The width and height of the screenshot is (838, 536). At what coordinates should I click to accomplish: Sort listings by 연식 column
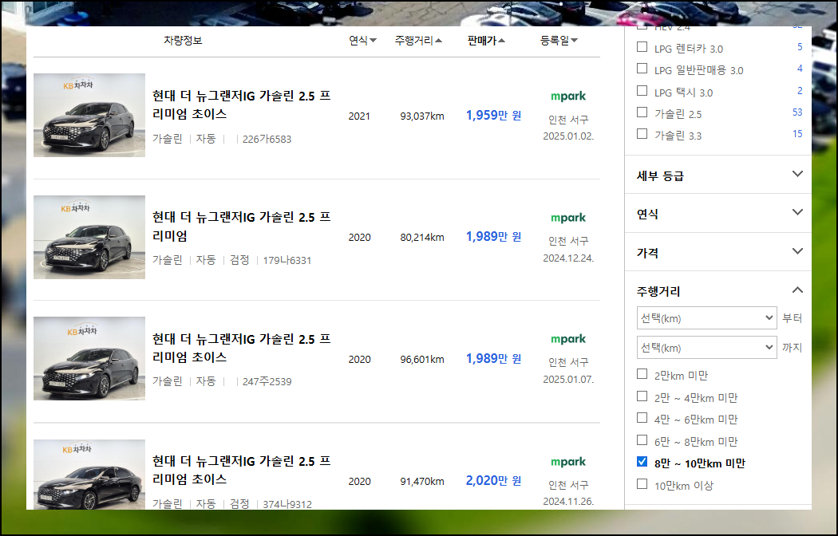click(363, 41)
